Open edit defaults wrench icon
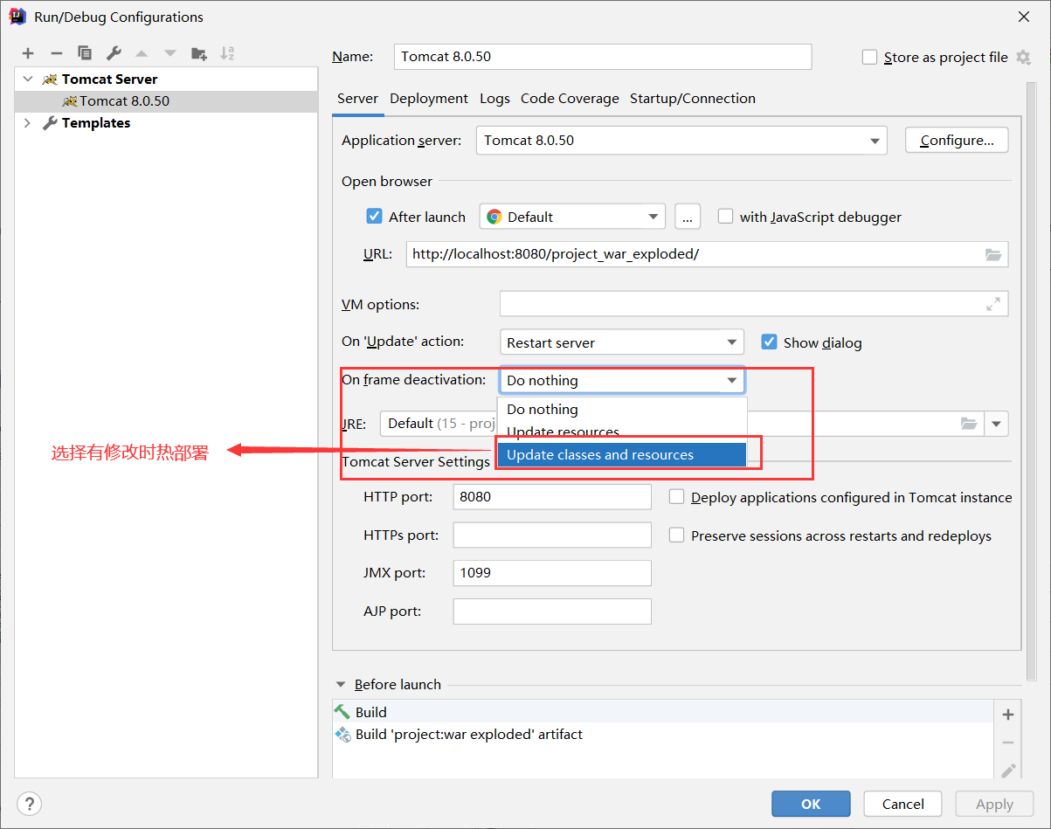Viewport: 1051px width, 829px height. pyautogui.click(x=113, y=53)
